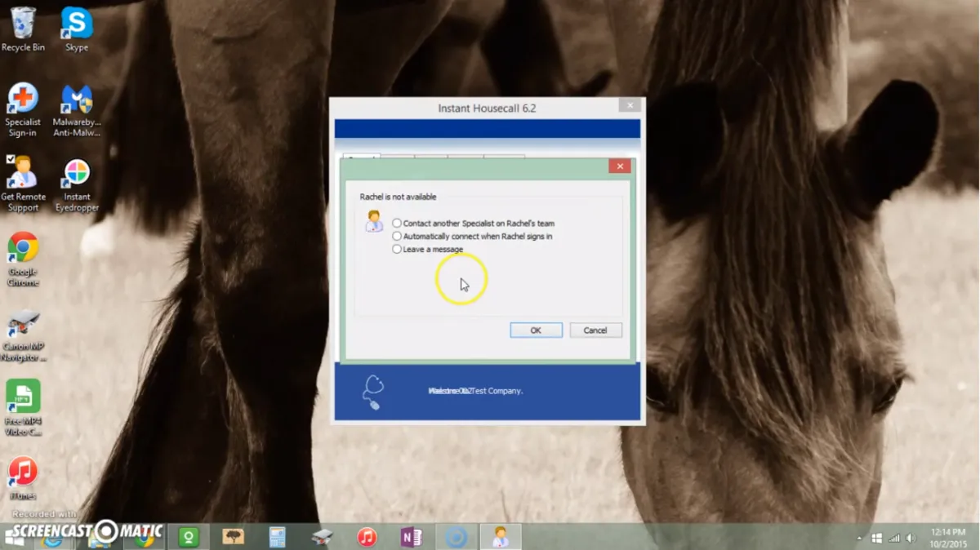Show hidden system tray icons
Screen dimensions: 980x550
(858, 539)
